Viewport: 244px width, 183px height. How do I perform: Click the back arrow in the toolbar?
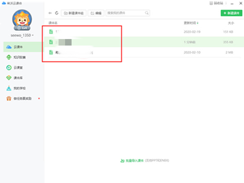50,13
